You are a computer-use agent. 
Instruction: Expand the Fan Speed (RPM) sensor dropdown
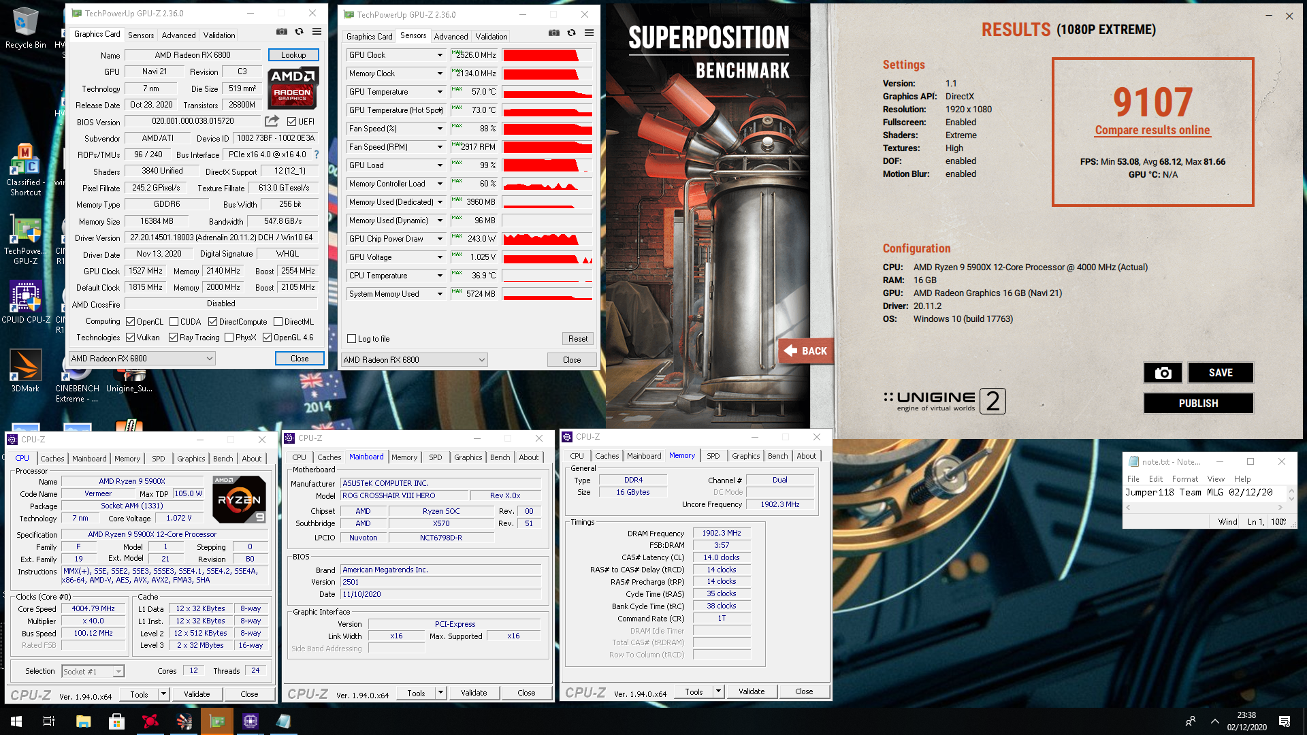[x=440, y=147]
